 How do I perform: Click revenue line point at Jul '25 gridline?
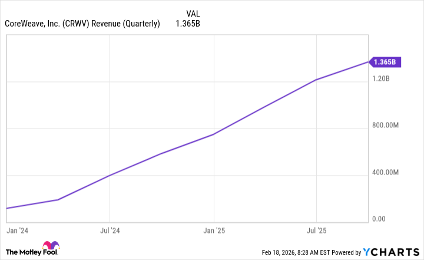pyautogui.click(x=317, y=80)
